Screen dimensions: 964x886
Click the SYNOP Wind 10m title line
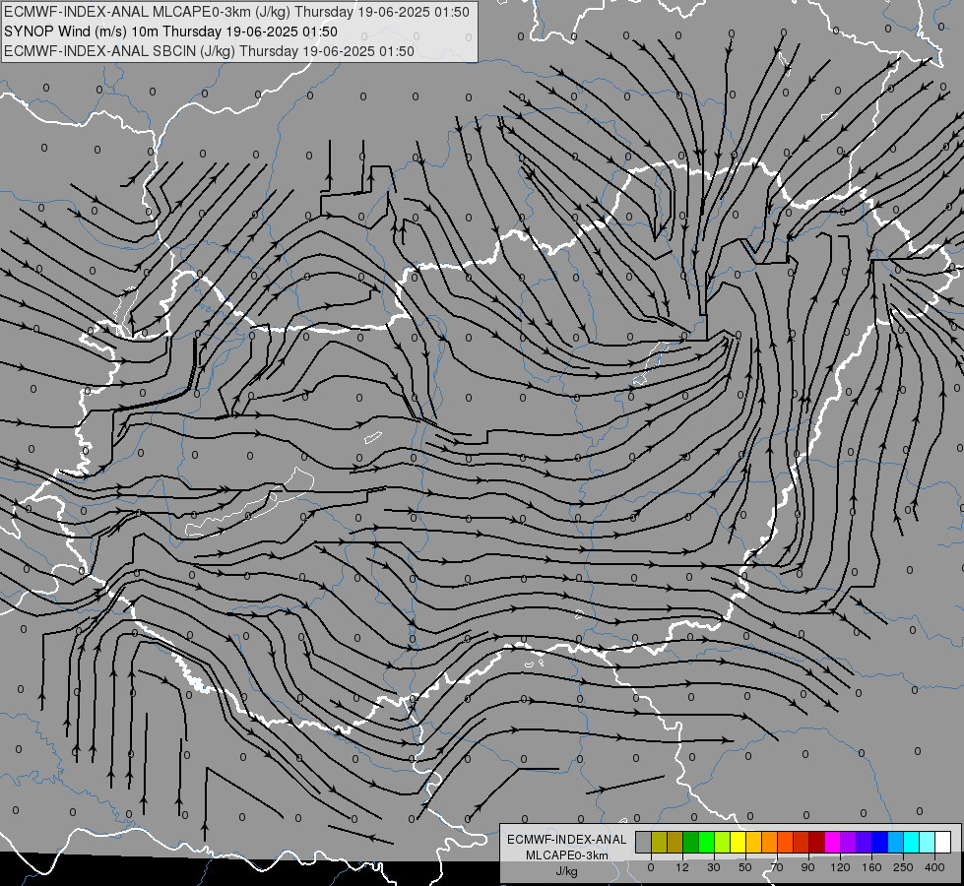[x=170, y=32]
